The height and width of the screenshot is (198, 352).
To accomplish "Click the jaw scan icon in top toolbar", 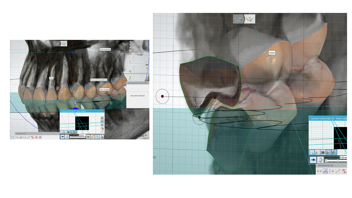I will [238, 19].
